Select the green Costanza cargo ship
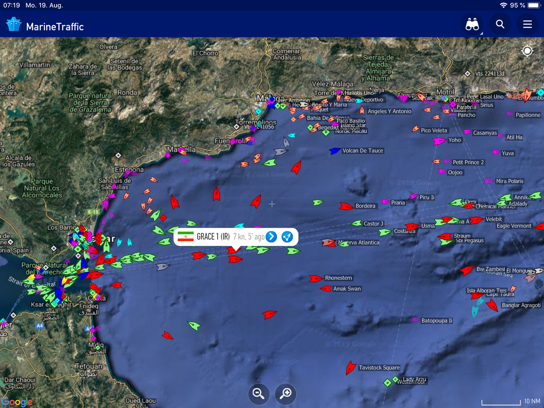544x408 pixels. point(385,232)
